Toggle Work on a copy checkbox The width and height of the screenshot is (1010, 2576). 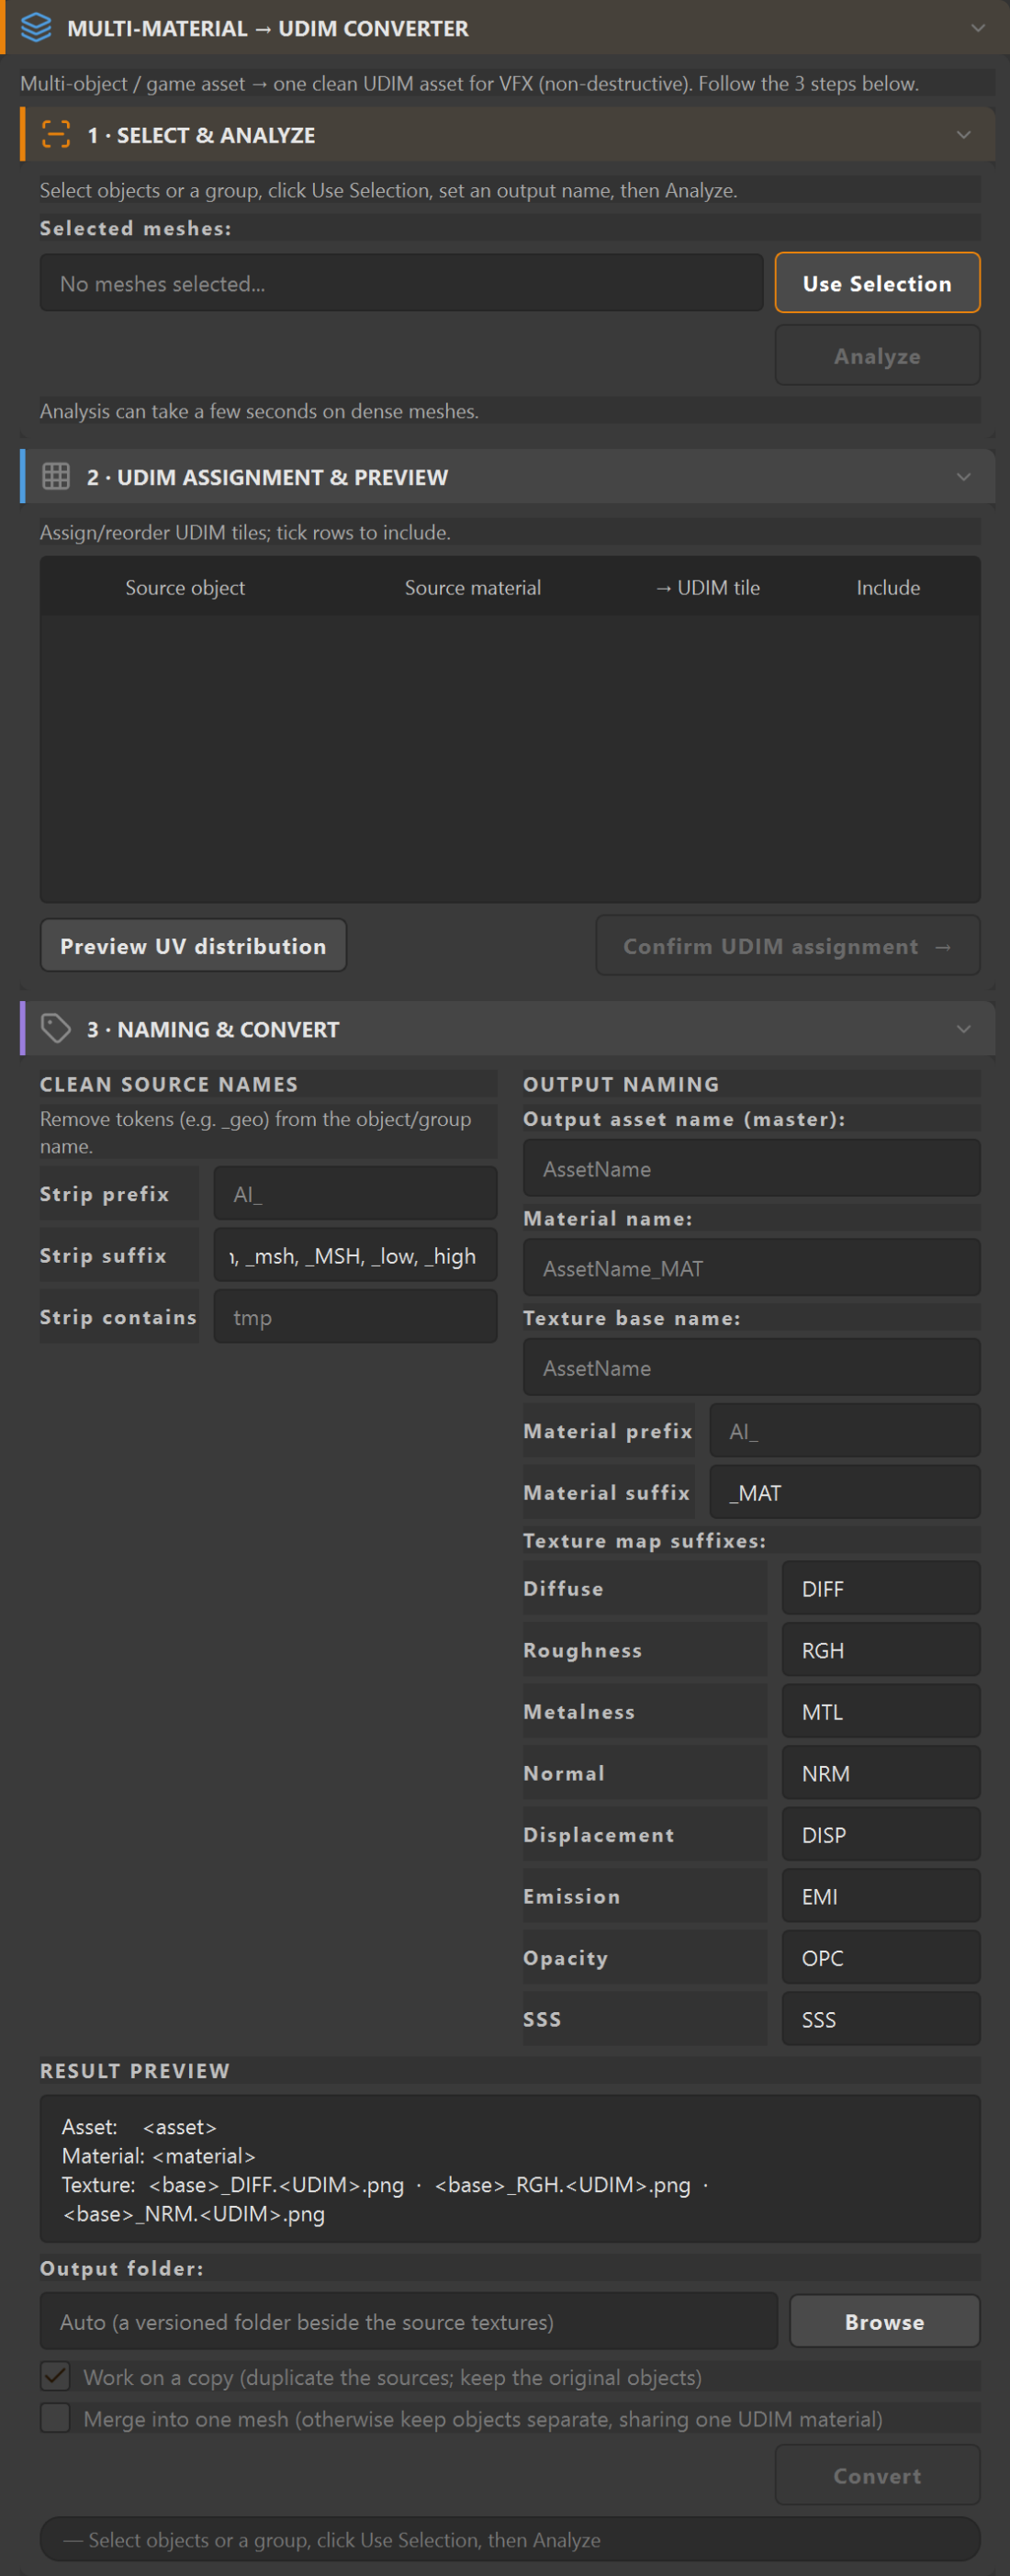point(55,2376)
